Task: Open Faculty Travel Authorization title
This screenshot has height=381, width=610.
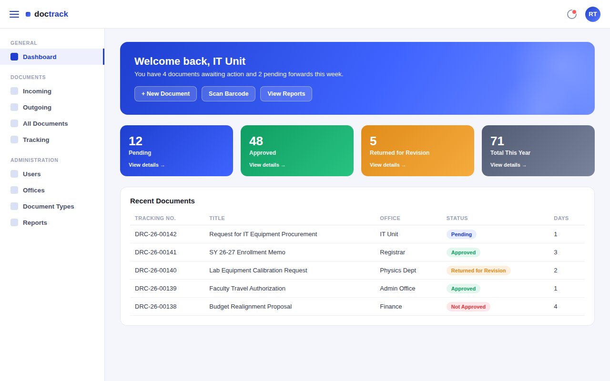Action: point(247,289)
